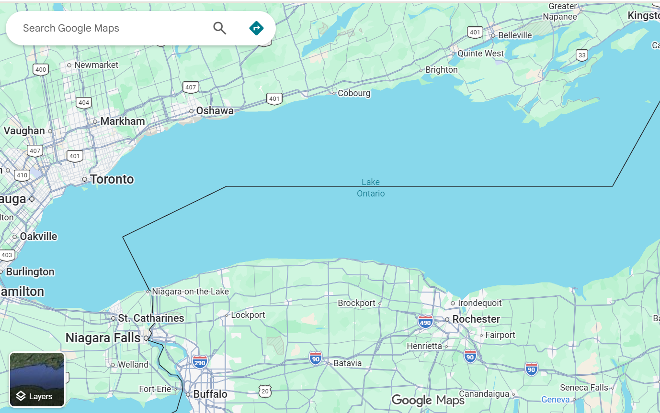The image size is (660, 413).
Task: Click the Vaughan city label
Action: (x=24, y=130)
